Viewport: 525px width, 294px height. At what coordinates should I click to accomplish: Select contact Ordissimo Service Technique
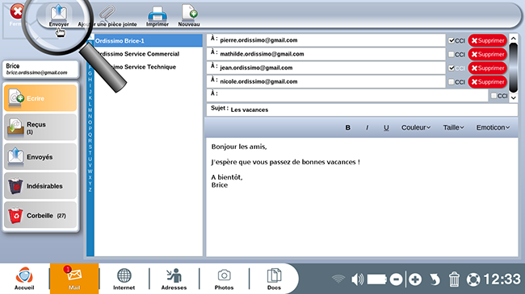tap(149, 67)
